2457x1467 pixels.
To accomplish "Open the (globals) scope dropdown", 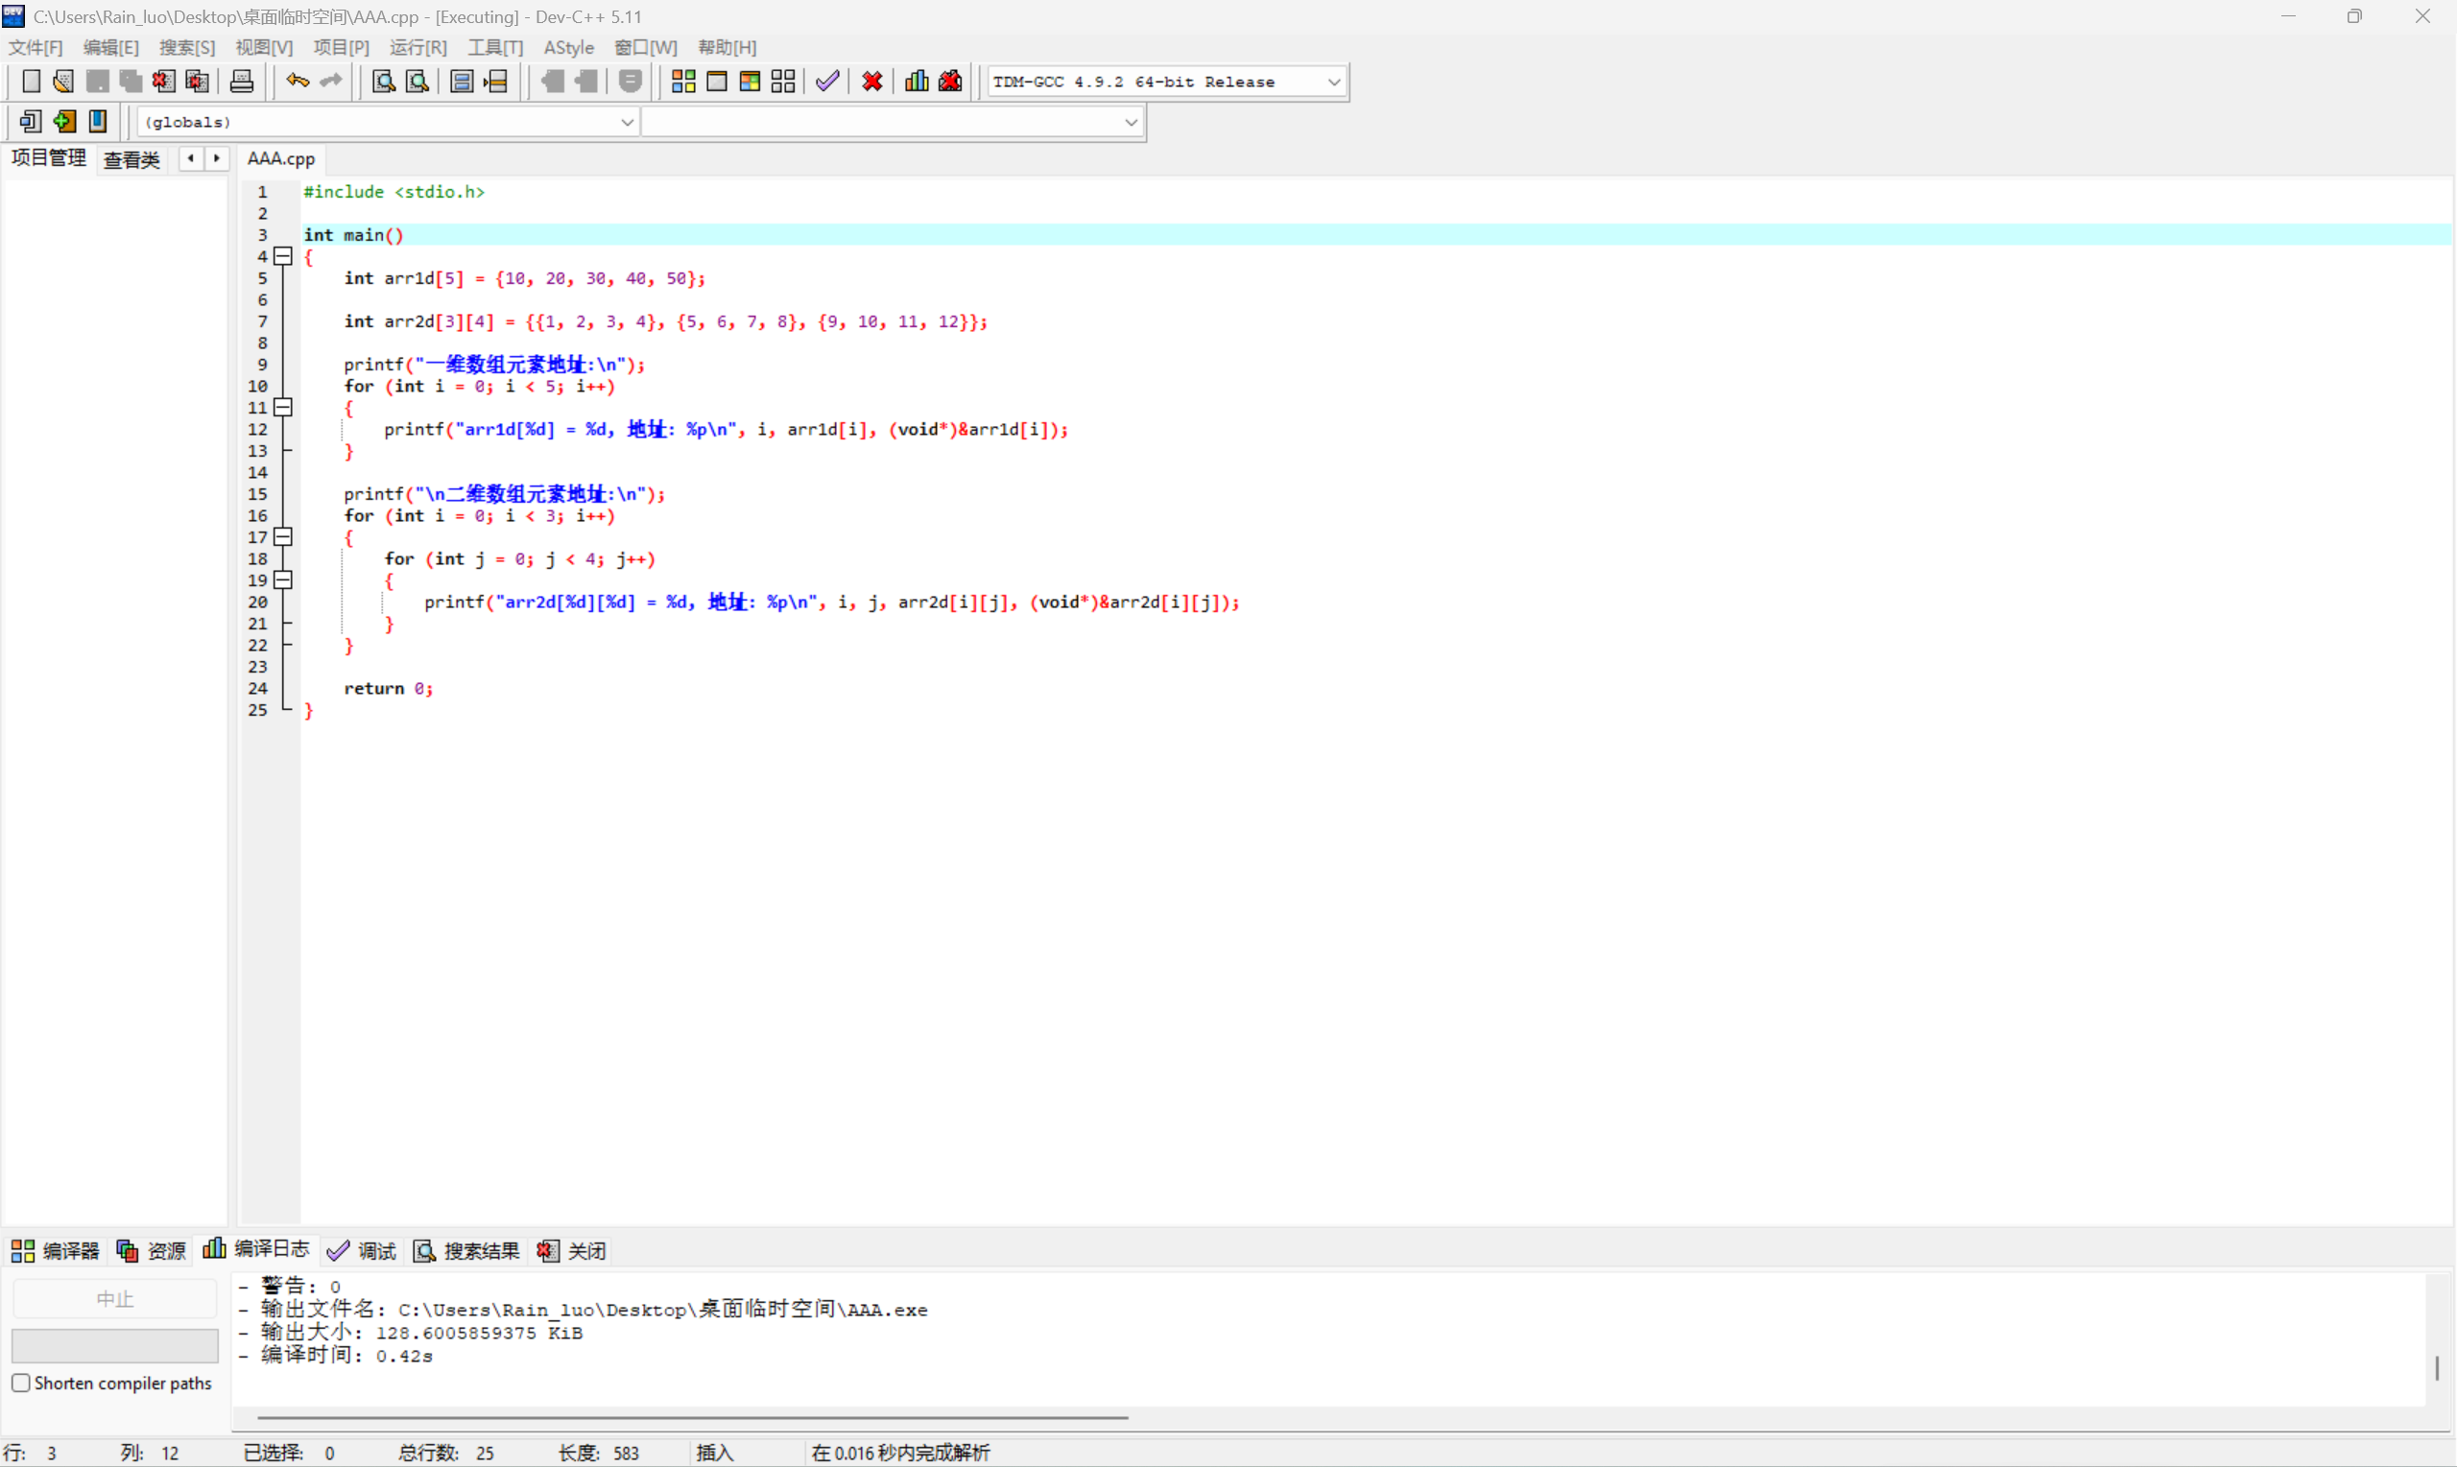I will pos(627,122).
